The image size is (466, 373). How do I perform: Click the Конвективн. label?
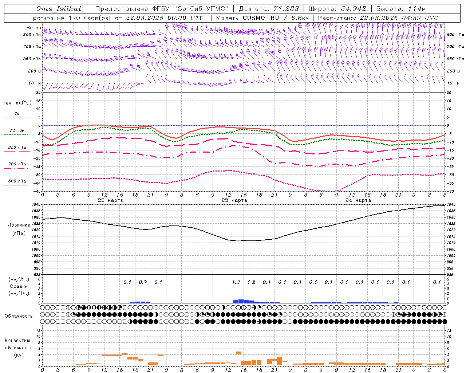click(x=19, y=341)
